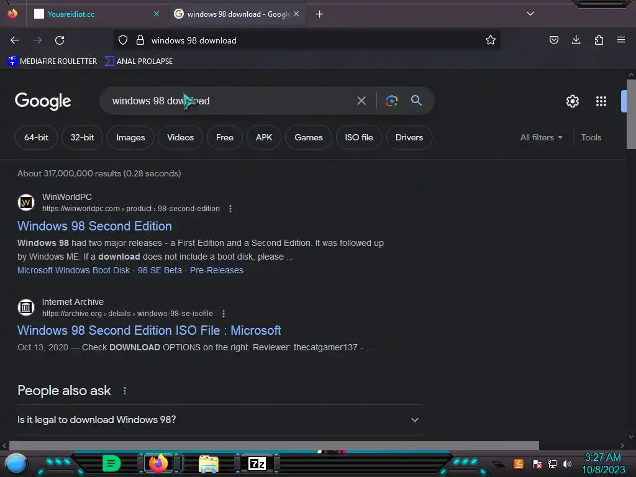Open options for Internet Archive result
Screen dimensions: 636x477
[x=224, y=314]
